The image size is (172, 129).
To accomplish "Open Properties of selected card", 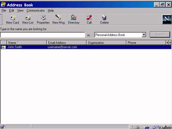I will [43, 19].
